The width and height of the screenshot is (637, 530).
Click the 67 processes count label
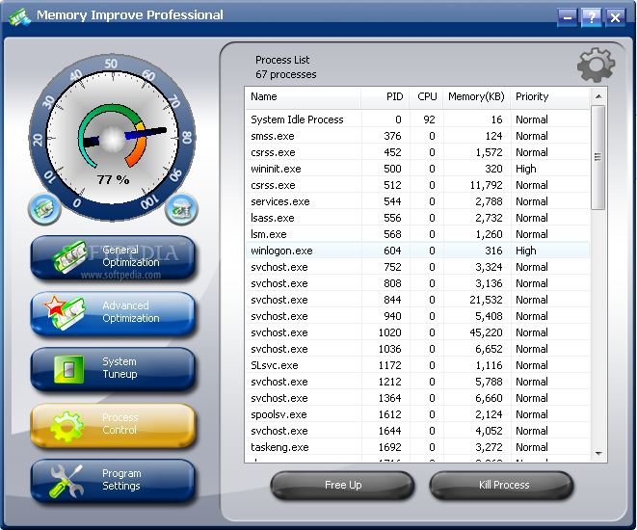click(x=285, y=74)
